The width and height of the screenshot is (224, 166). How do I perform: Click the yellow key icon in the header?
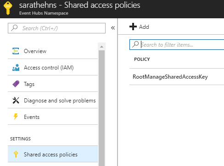coord(8,8)
